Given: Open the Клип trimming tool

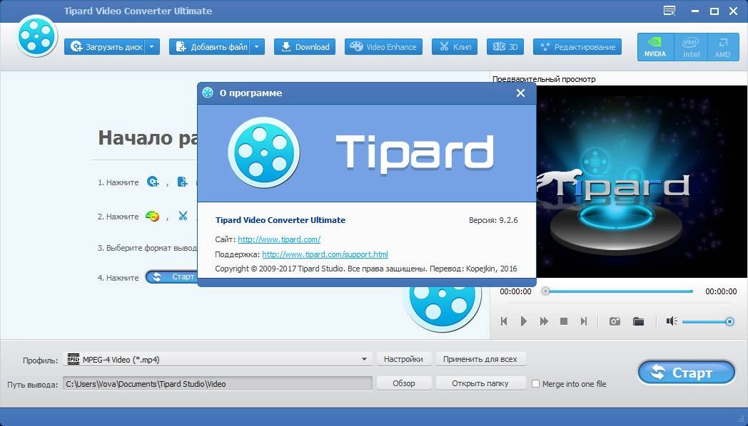Looking at the screenshot, I should (x=454, y=46).
